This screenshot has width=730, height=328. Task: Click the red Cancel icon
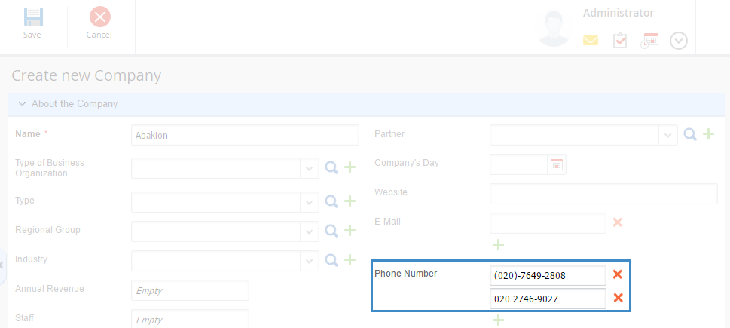(99, 17)
